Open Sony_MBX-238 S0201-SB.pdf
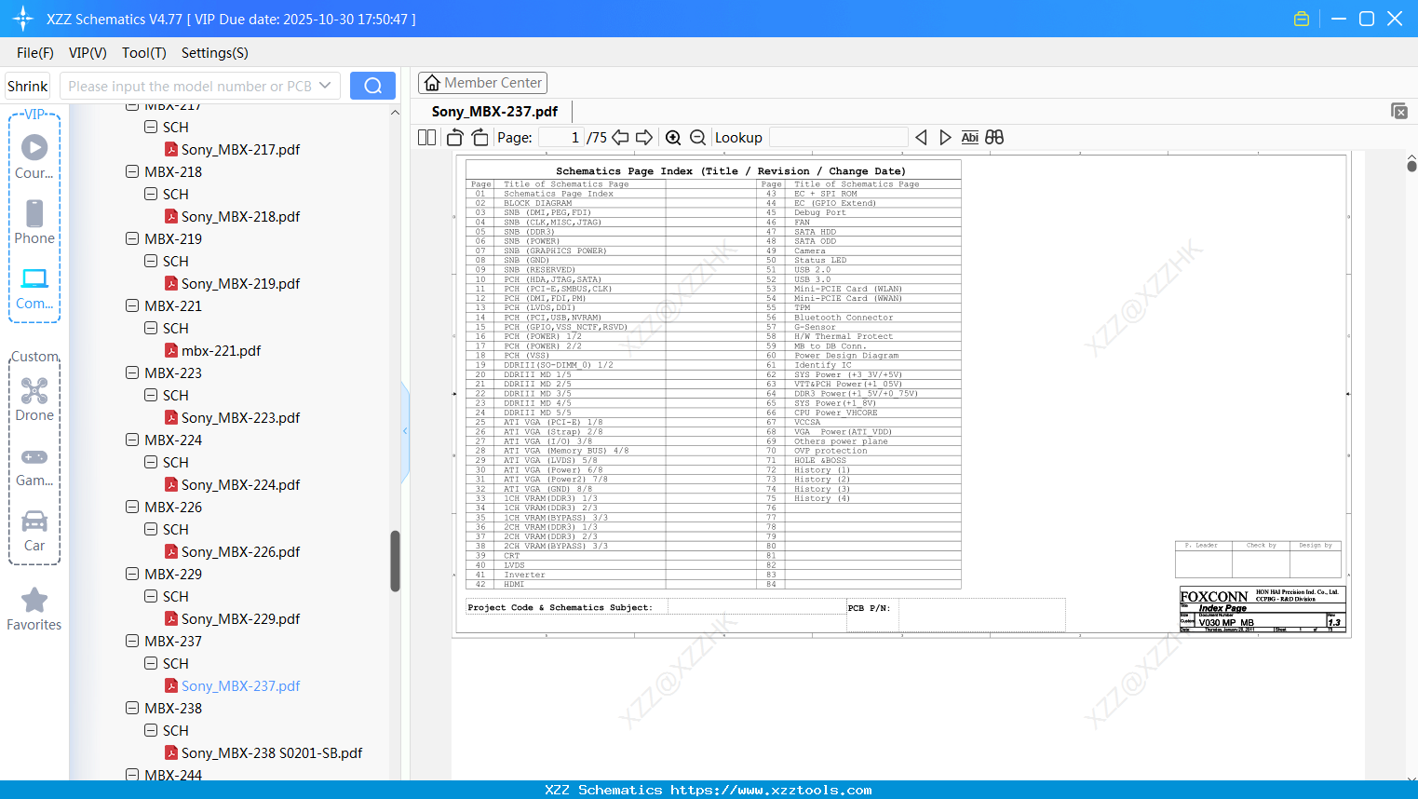Viewport: 1418px width, 799px height. (272, 753)
